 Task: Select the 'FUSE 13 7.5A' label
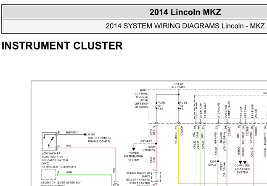pyautogui.click(x=161, y=106)
